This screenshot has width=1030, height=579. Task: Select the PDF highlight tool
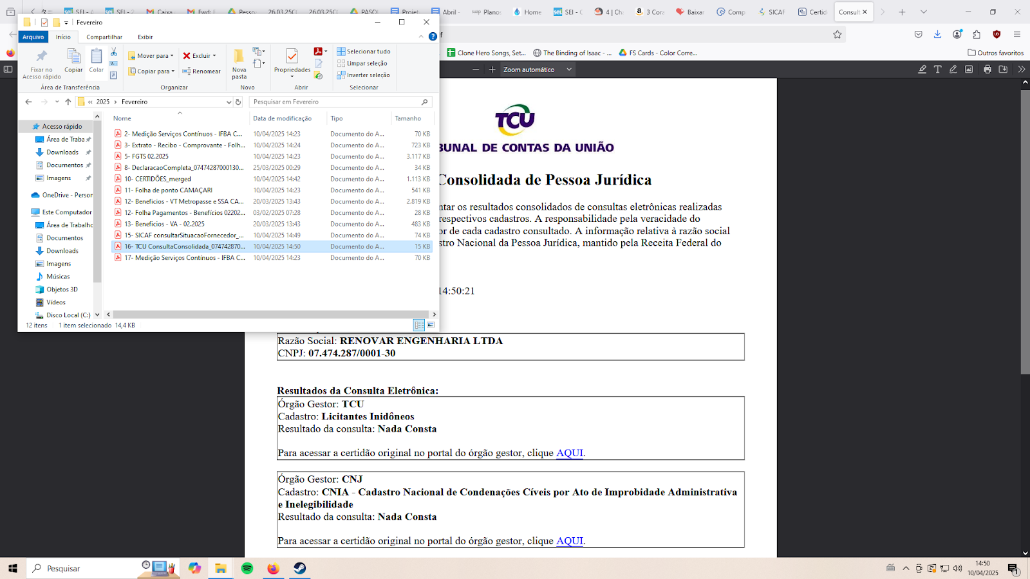coord(922,69)
